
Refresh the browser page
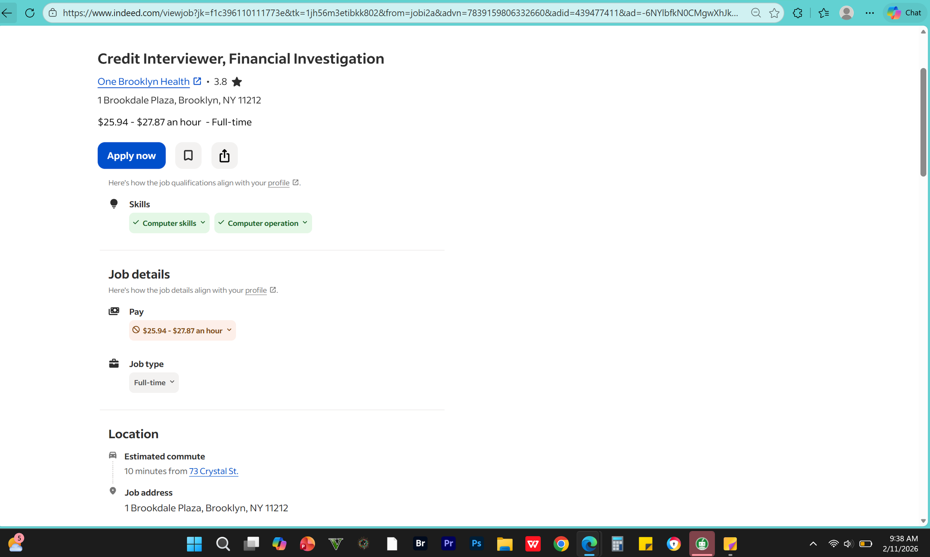(x=30, y=13)
